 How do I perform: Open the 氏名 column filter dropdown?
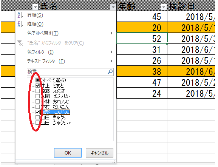[113, 7]
